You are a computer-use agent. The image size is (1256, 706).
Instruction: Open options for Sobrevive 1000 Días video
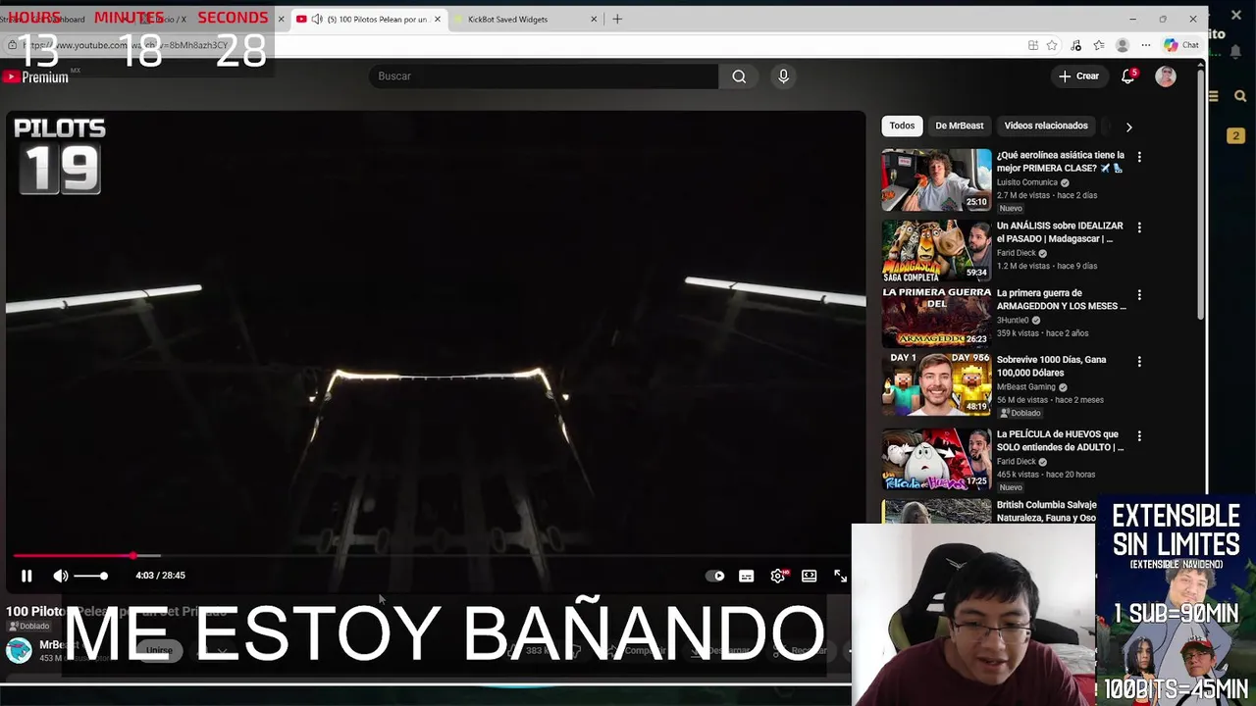[1139, 362]
